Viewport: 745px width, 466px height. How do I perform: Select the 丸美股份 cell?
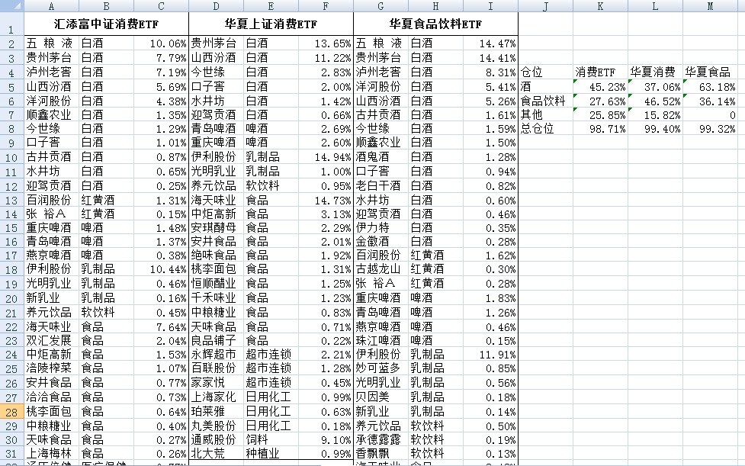pos(217,426)
